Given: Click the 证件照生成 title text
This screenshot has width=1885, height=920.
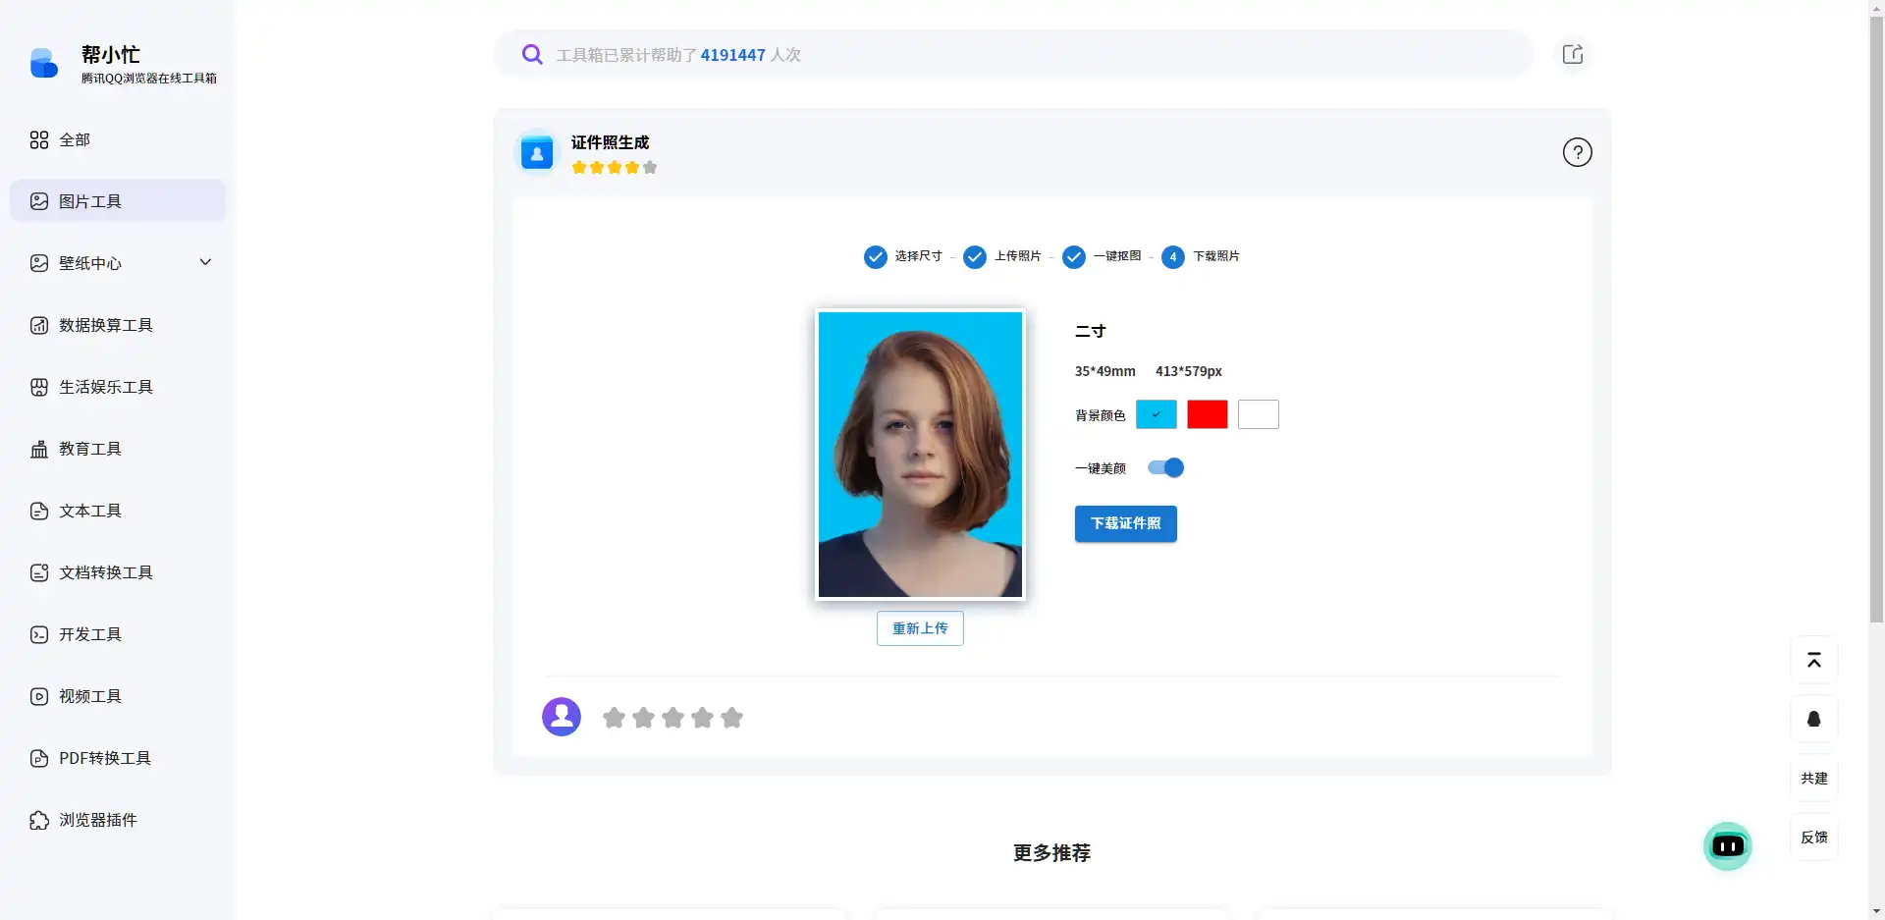Looking at the screenshot, I should pyautogui.click(x=610, y=142).
